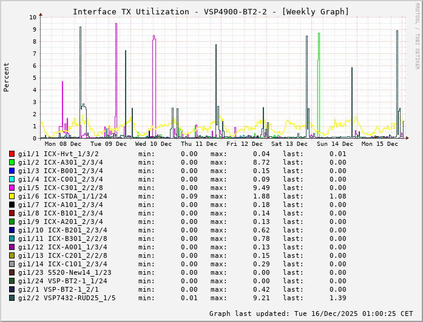423x322 pixels.
Task: Click the navy swatch for gi1/10 ICX-B201_2/3/4
Action: (12, 230)
